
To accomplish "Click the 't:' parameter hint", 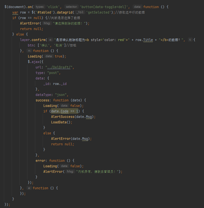I will coord(190,40).
